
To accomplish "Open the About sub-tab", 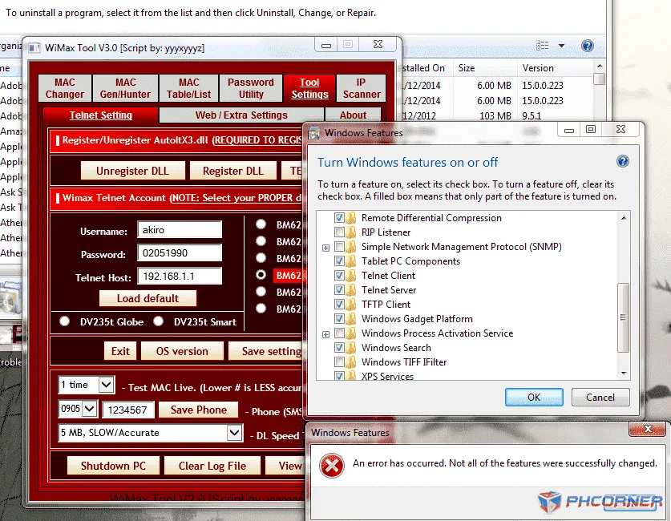I will (353, 115).
